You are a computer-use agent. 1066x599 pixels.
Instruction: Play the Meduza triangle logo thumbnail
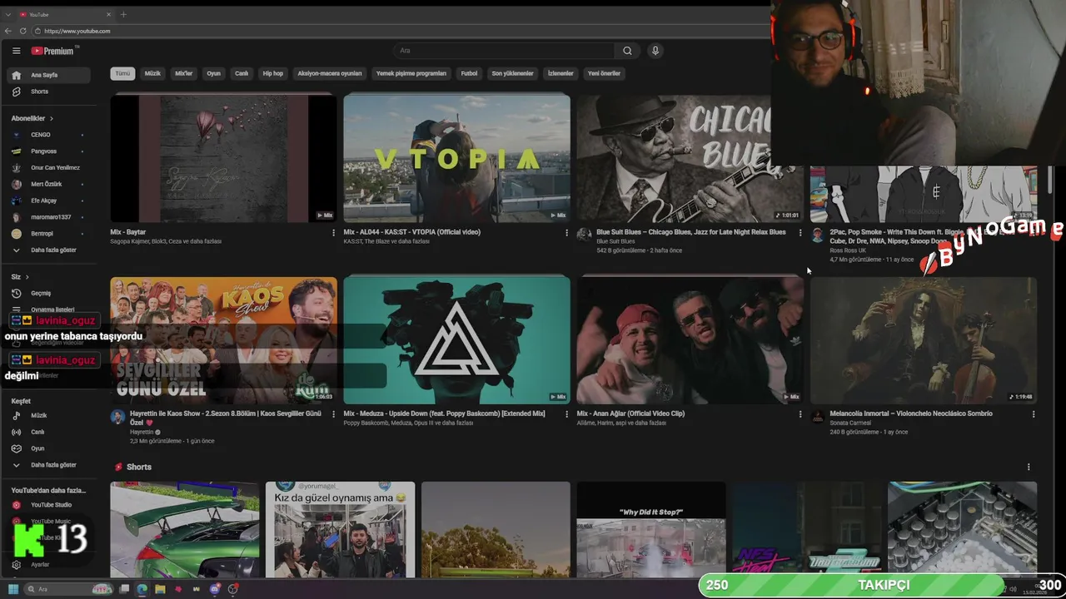point(456,339)
